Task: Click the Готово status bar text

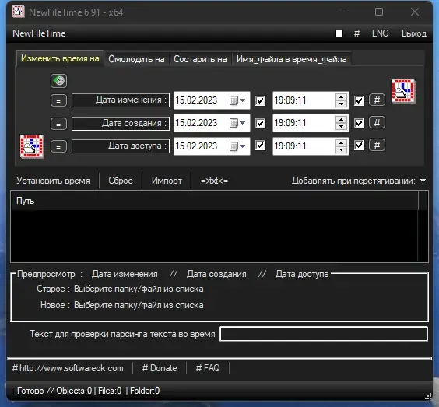Action: pyautogui.click(x=30, y=391)
